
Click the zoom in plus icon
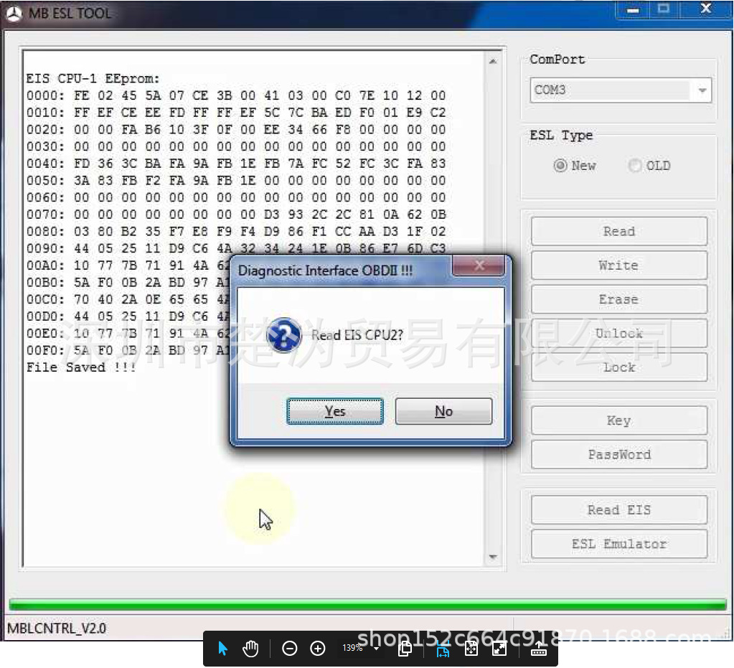click(x=318, y=649)
